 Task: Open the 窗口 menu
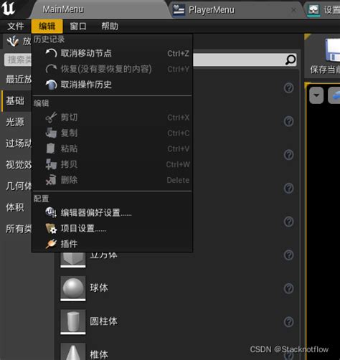(x=78, y=27)
